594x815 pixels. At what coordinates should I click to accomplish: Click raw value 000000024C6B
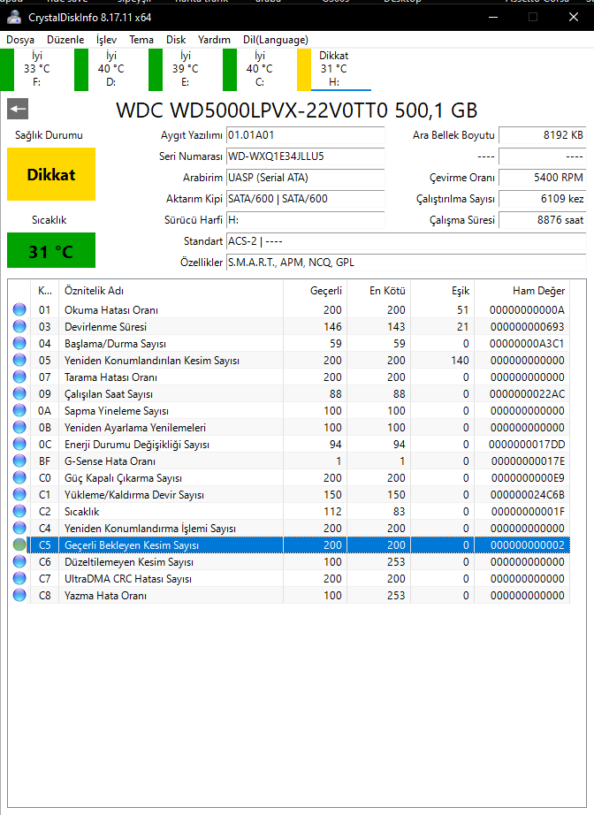coord(527,495)
